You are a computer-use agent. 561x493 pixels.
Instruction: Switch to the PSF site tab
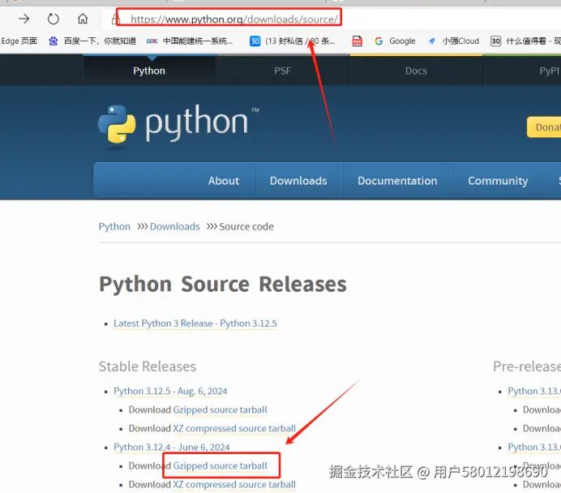click(x=282, y=71)
